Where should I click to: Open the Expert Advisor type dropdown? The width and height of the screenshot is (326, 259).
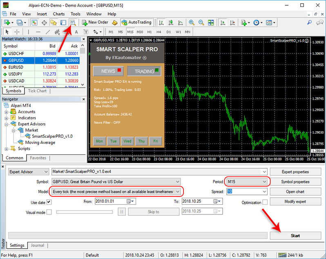tap(29, 172)
